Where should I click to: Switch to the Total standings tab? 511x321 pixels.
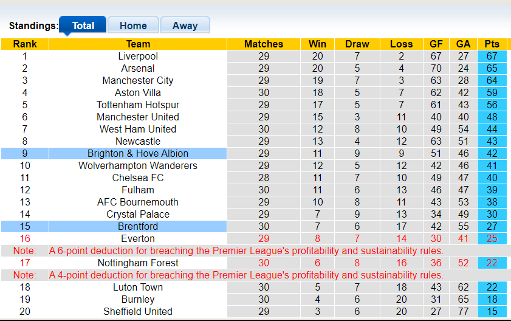83,26
